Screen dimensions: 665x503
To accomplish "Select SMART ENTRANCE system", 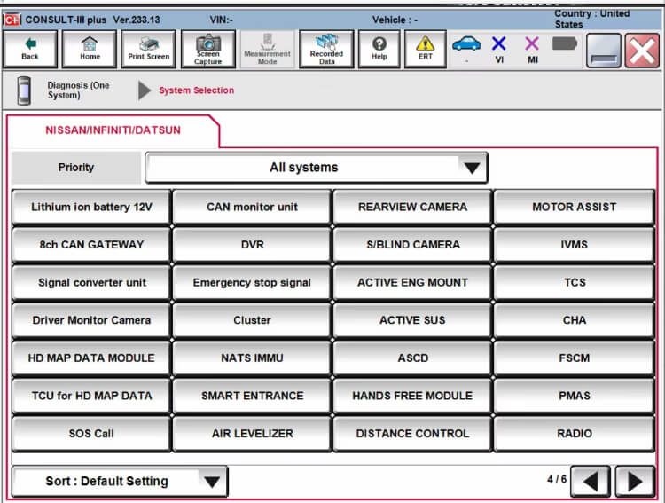I will click(252, 396).
